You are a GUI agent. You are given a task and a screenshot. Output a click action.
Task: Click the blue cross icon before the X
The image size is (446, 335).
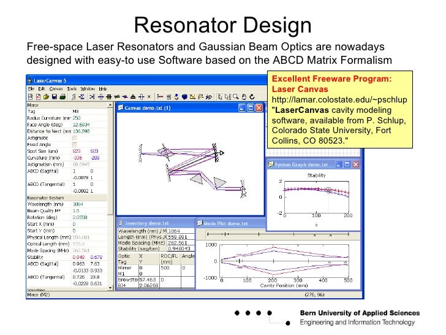141,97
